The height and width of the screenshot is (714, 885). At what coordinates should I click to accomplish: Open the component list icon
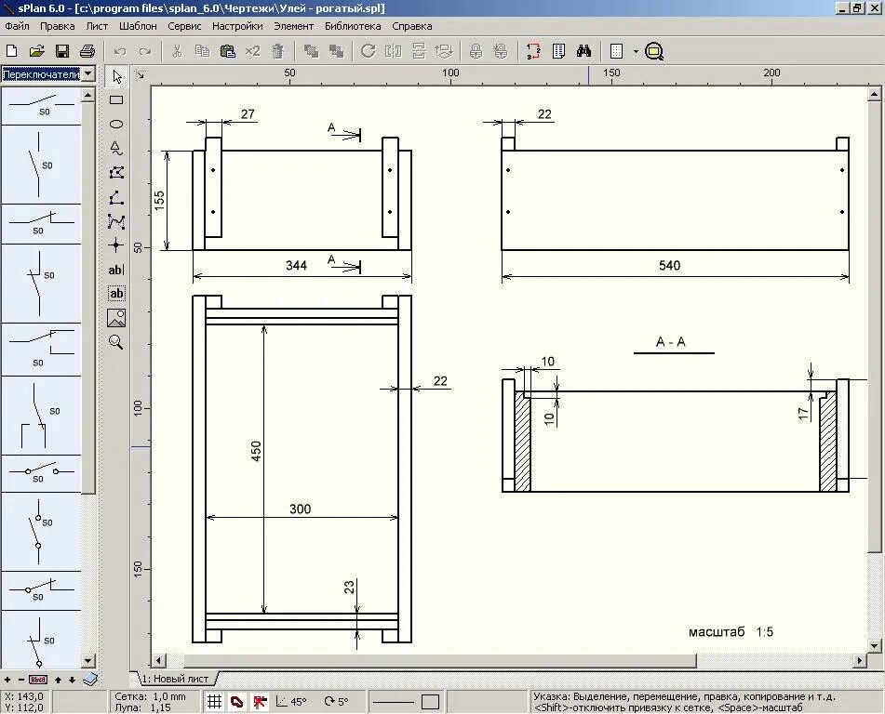[x=558, y=51]
